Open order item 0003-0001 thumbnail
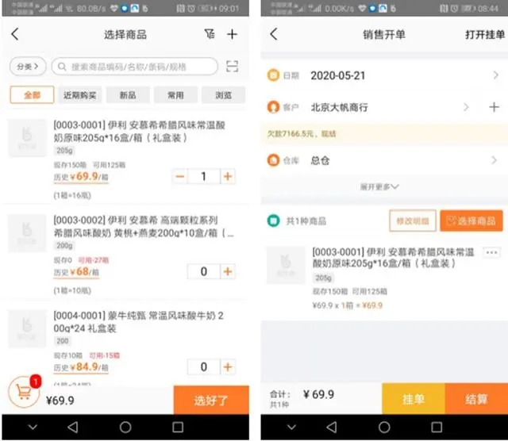 click(286, 265)
